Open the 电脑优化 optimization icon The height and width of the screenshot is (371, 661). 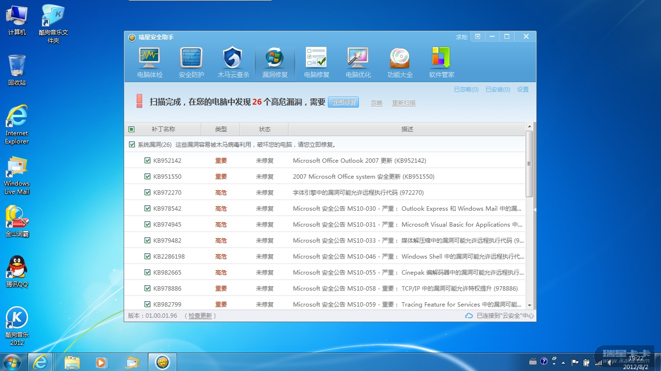[358, 62]
